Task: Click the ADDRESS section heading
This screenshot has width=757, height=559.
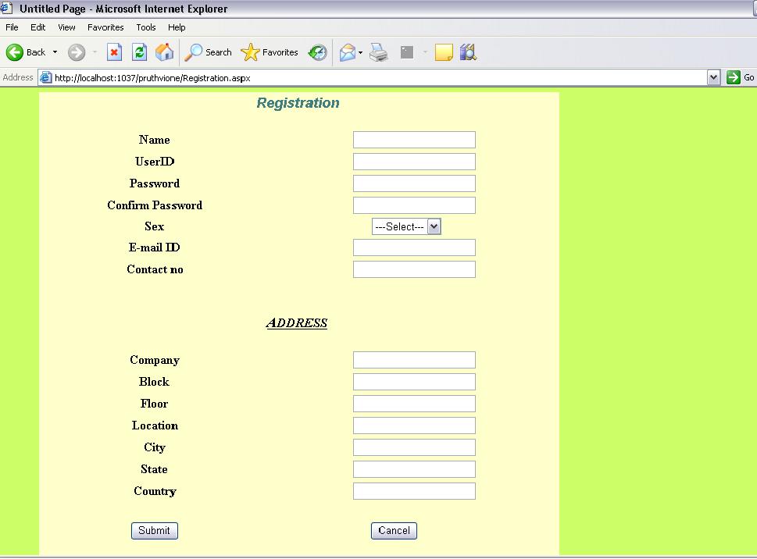Action: coord(297,322)
